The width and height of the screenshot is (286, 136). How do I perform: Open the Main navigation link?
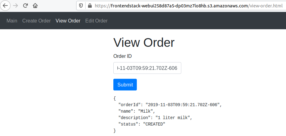click(x=12, y=21)
